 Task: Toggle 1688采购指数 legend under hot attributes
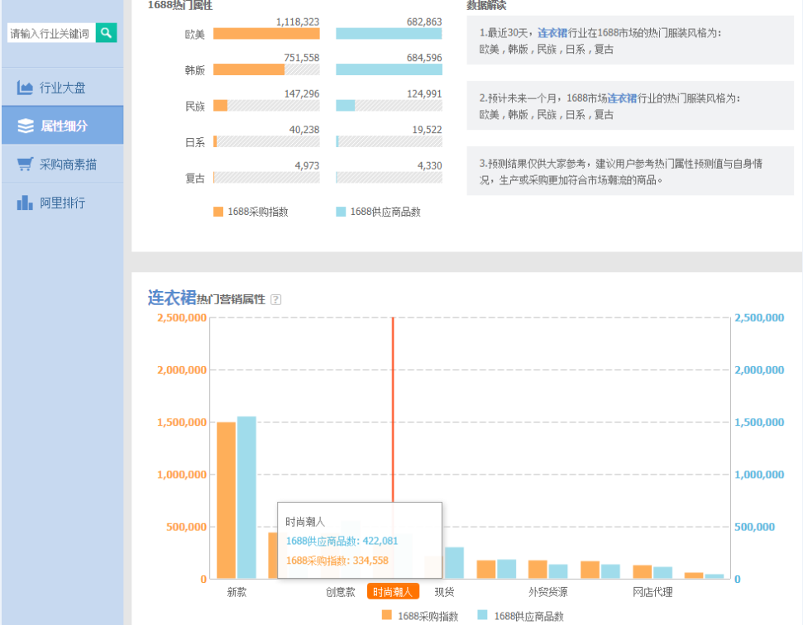[x=251, y=212]
